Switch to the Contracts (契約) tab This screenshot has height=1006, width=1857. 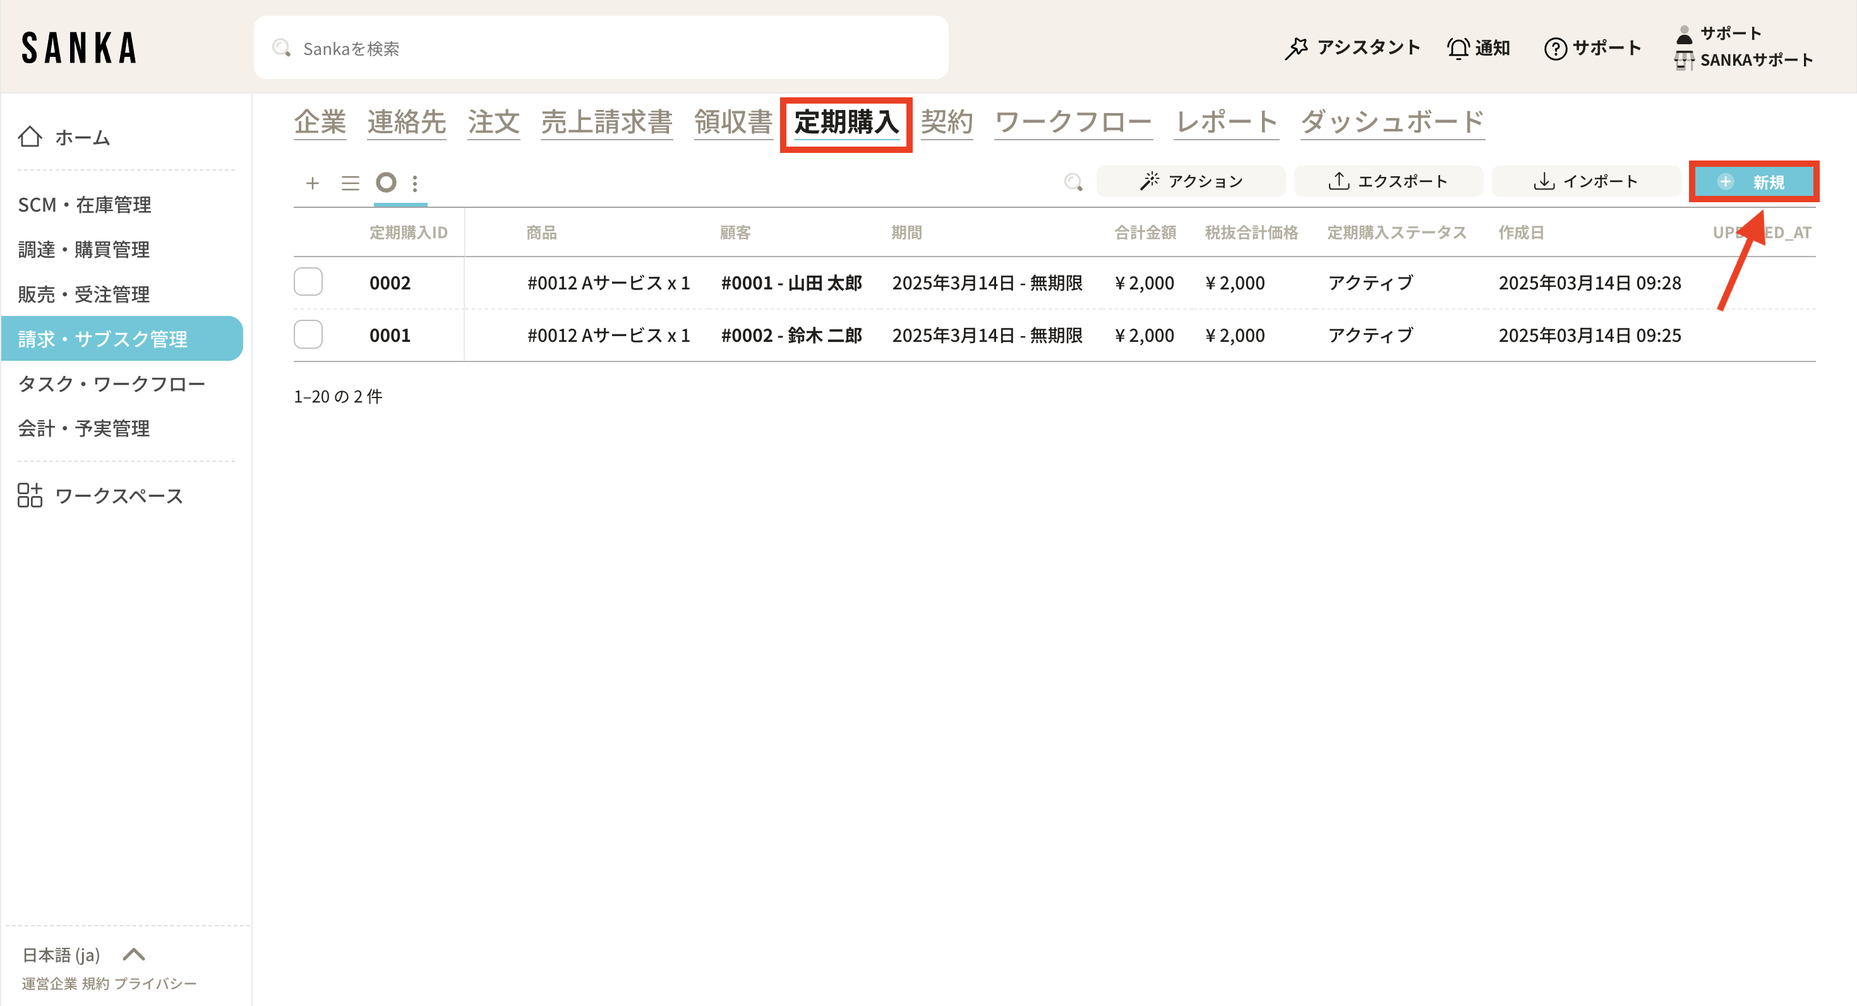[x=947, y=122]
